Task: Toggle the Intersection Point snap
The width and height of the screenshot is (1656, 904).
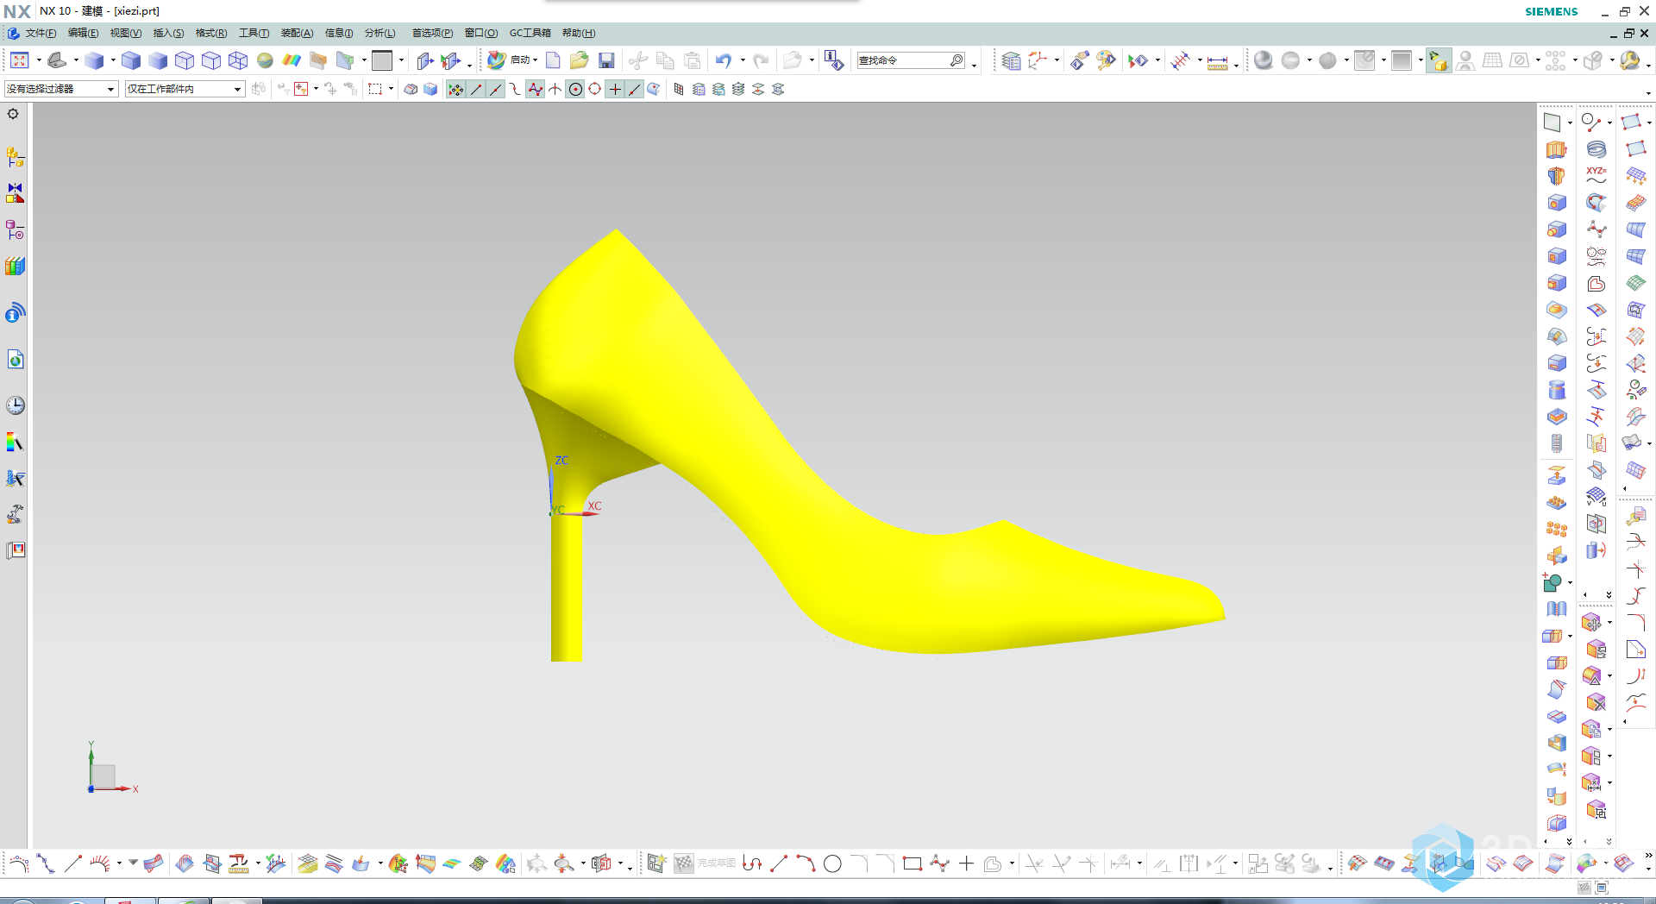Action: click(x=555, y=89)
